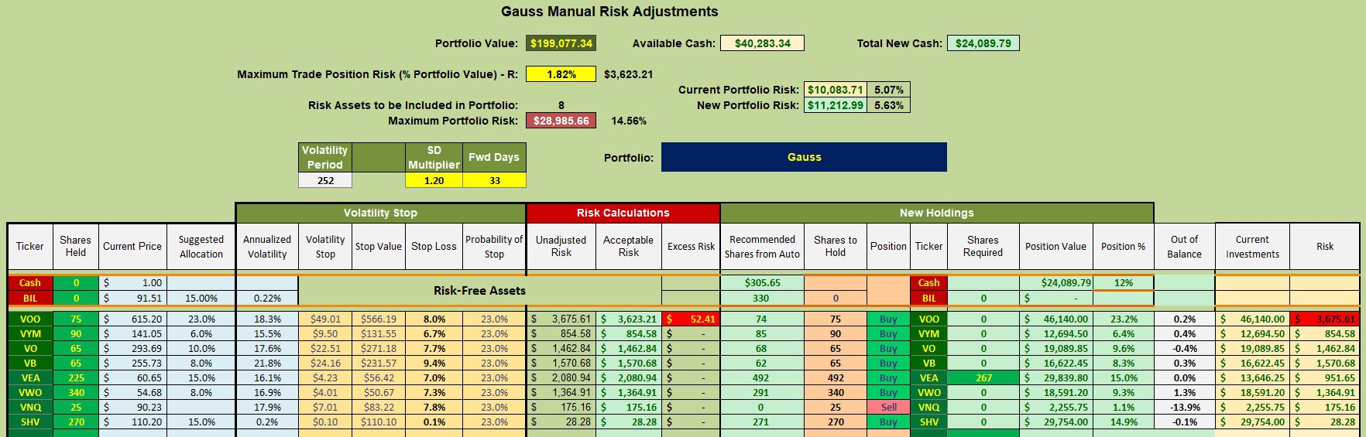Image resolution: width=1366 pixels, height=437 pixels.
Task: Click the Volatility Period value 252
Action: coord(325,180)
